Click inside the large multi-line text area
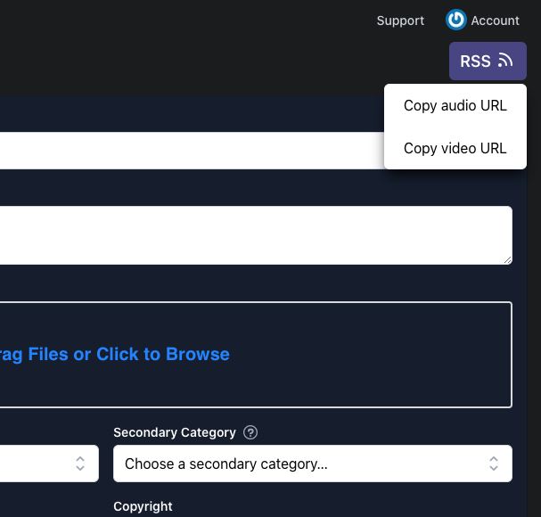Viewport: 541px width, 517px height. (x=250, y=235)
